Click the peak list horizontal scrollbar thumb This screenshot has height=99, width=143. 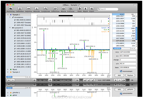pos(117,48)
